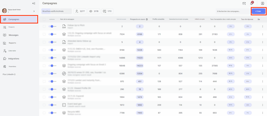Click the + Créer button
The image size is (267, 116).
(x=258, y=11)
